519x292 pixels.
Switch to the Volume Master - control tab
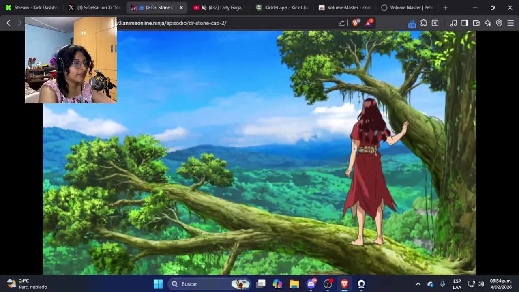tap(345, 8)
